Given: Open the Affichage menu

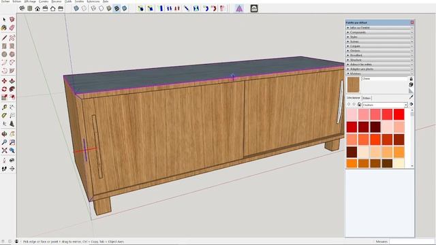Looking at the screenshot, I should coord(30,1).
